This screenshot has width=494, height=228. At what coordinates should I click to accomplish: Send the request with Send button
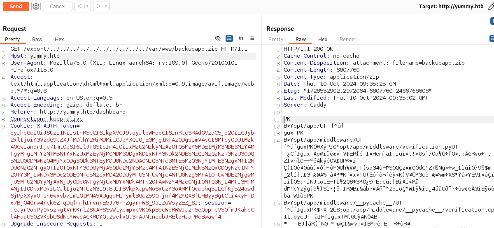pos(16,6)
